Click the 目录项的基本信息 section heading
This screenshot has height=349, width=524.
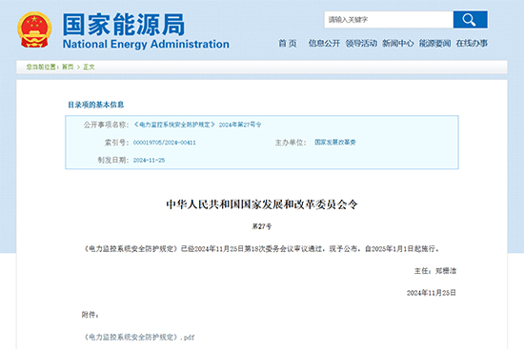[x=96, y=105]
